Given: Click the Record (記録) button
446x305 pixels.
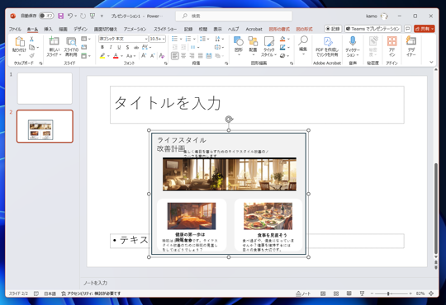Looking at the screenshot, I should click(333, 29).
